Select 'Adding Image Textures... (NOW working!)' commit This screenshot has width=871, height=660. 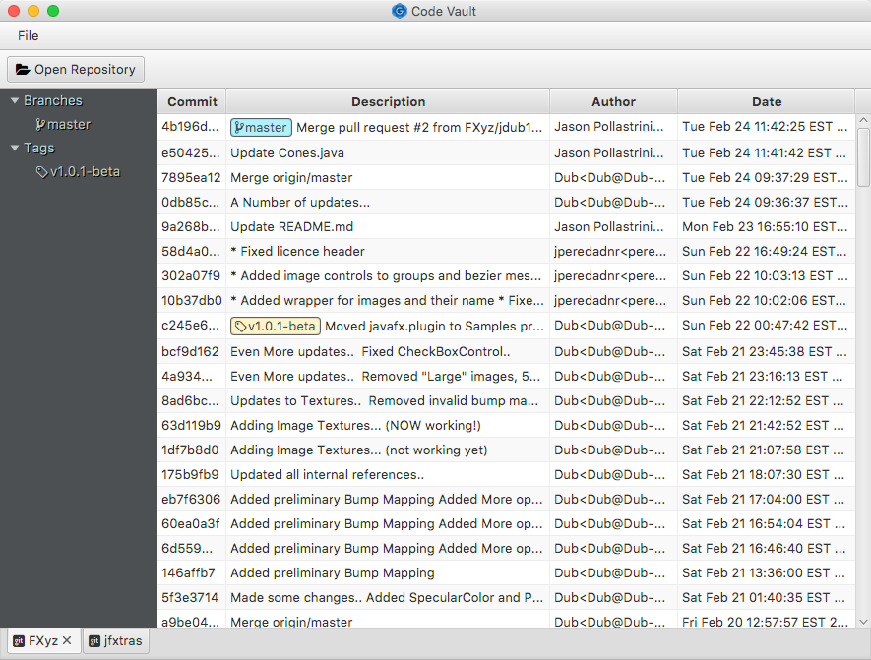coord(506,425)
